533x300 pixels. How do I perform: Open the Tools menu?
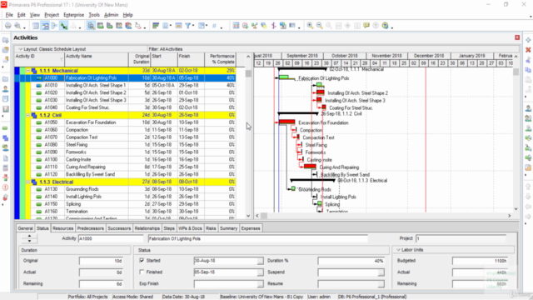click(94, 15)
